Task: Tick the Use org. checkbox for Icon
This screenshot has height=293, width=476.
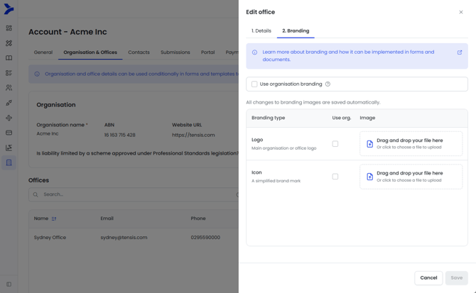Action: click(x=335, y=177)
